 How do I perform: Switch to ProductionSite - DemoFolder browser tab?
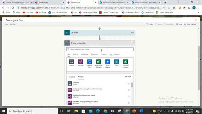coord(114,3)
